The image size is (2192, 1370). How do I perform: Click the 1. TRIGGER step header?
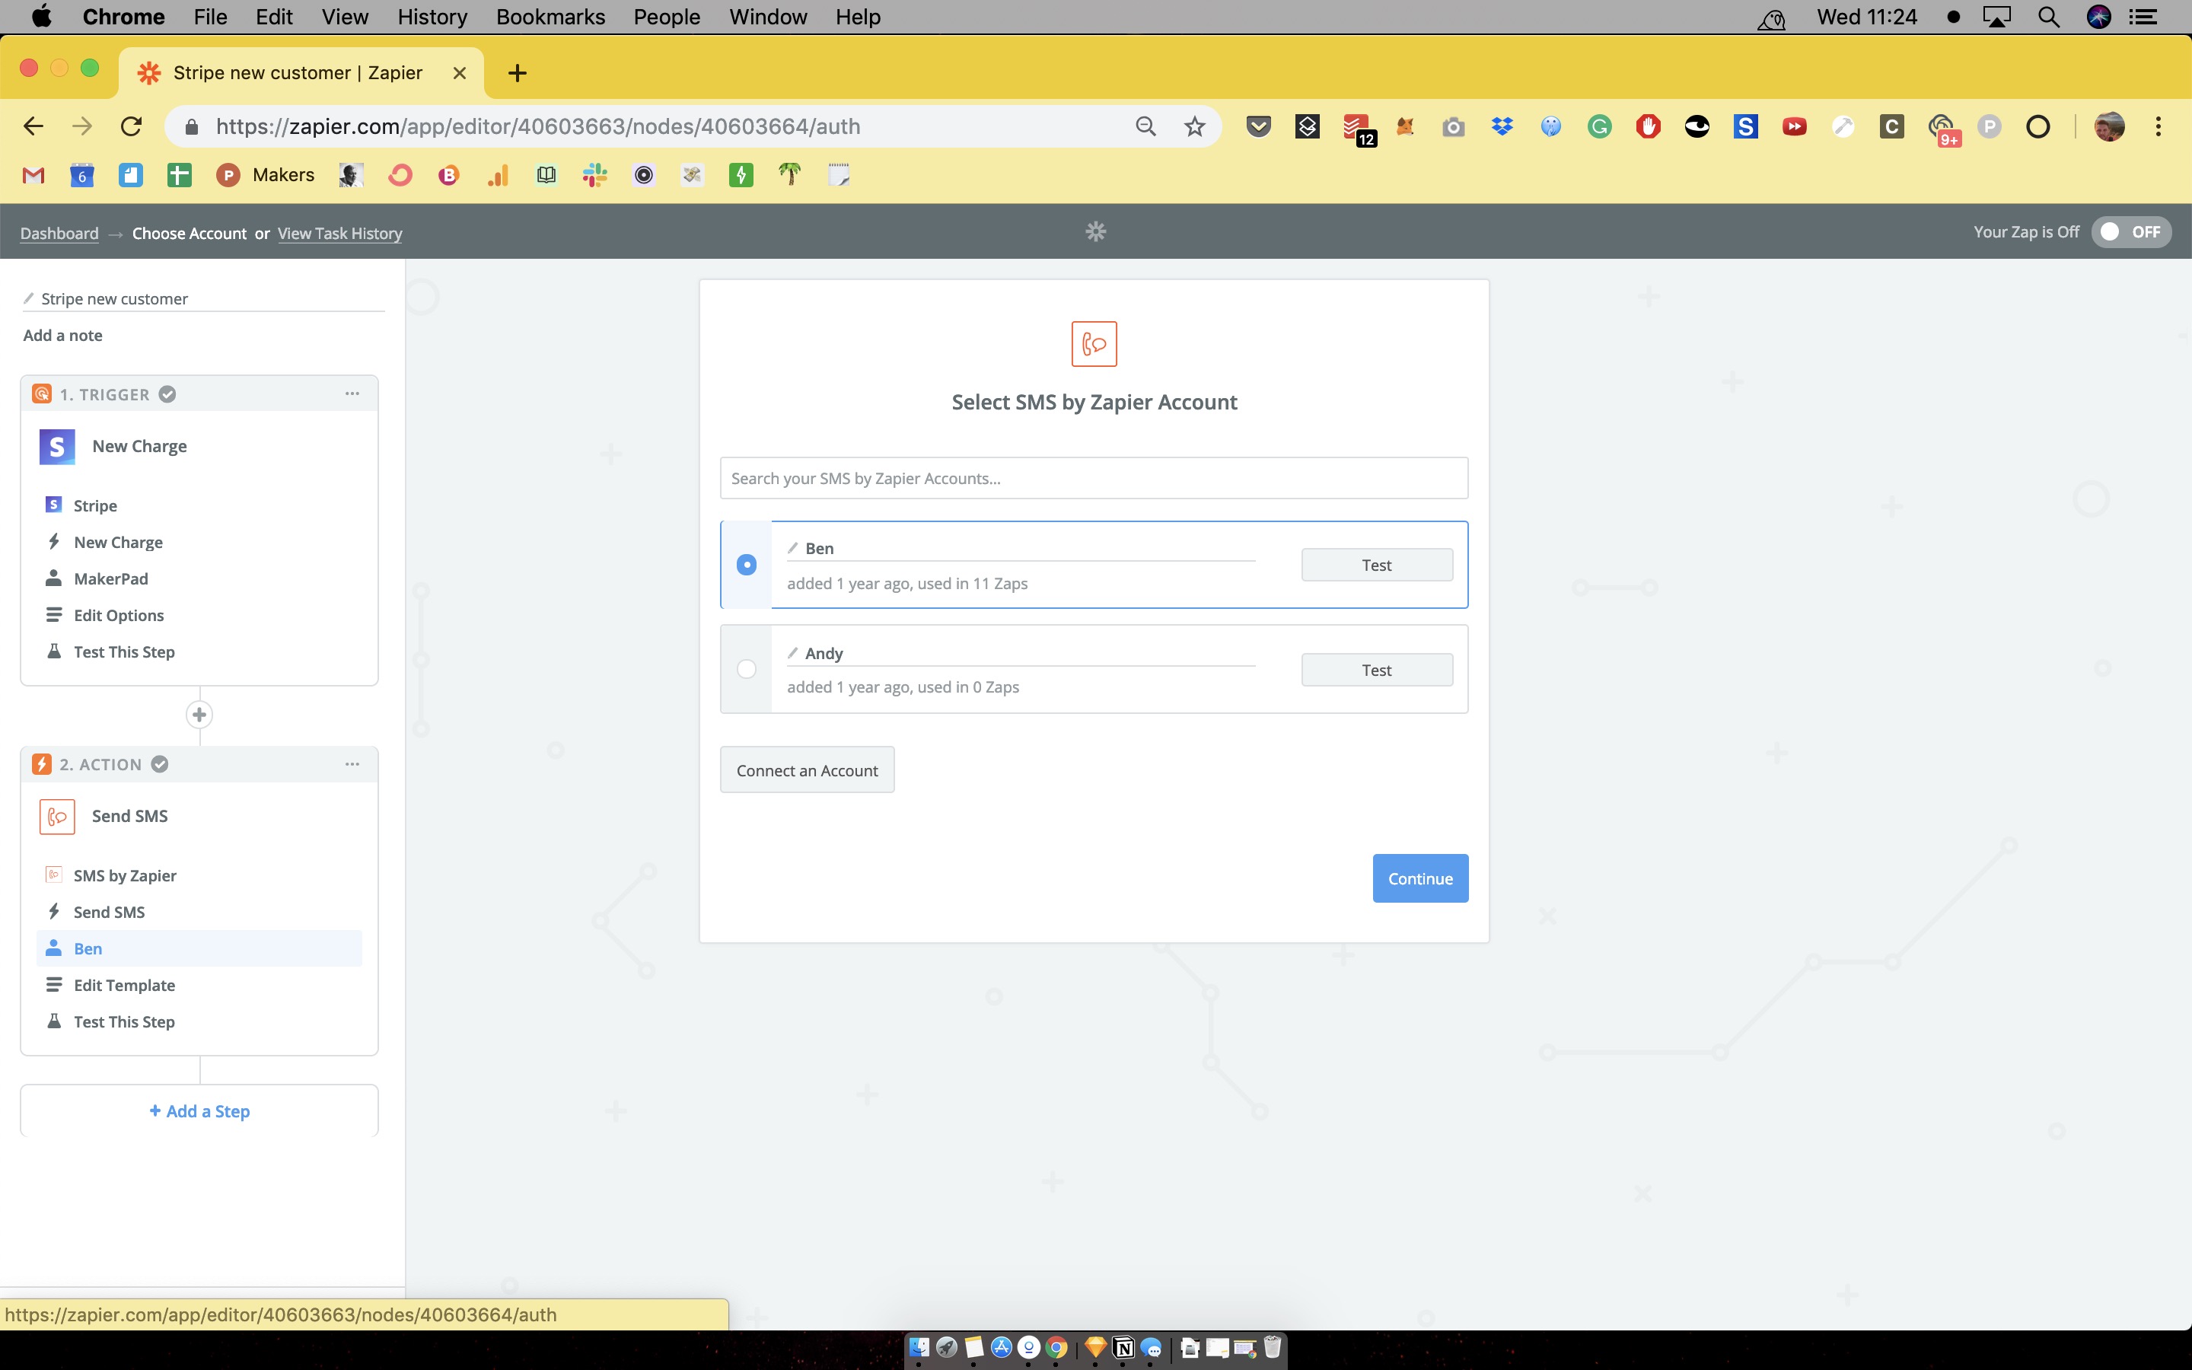pyautogui.click(x=199, y=393)
